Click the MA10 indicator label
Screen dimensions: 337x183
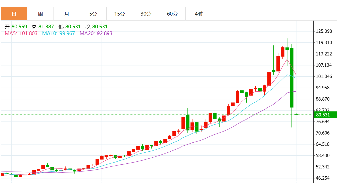[58, 33]
